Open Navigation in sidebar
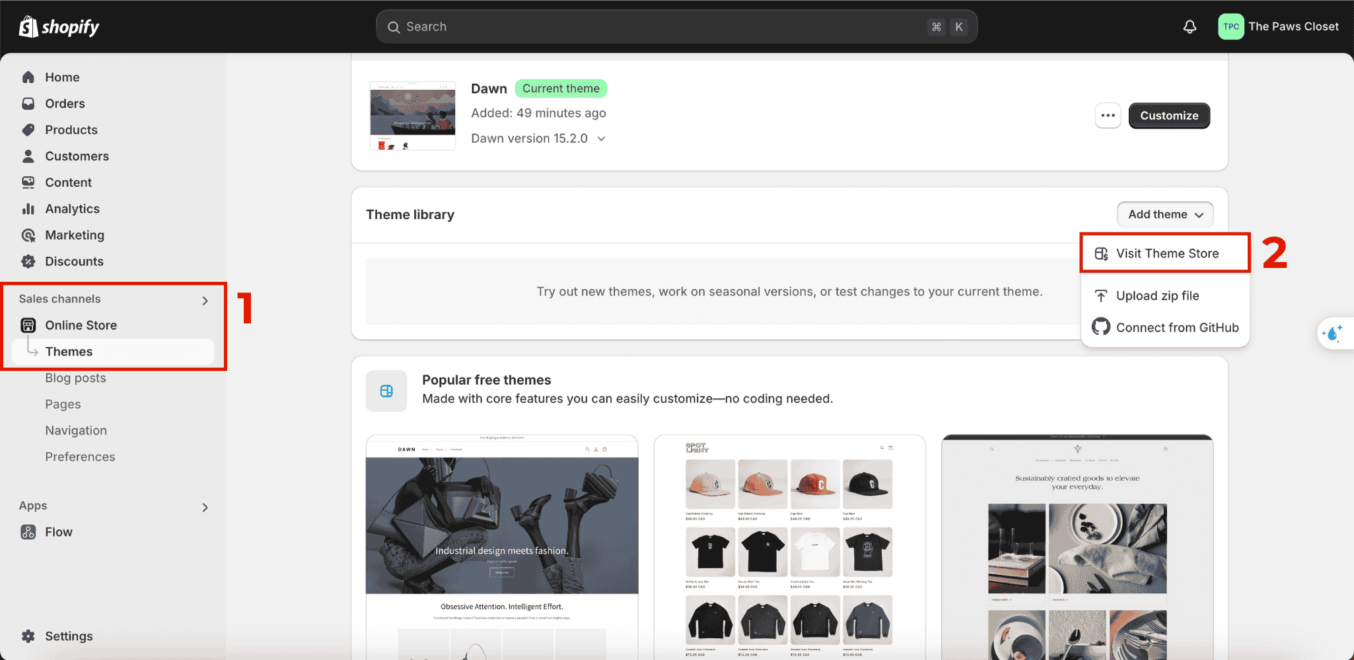1354x660 pixels. 76,431
